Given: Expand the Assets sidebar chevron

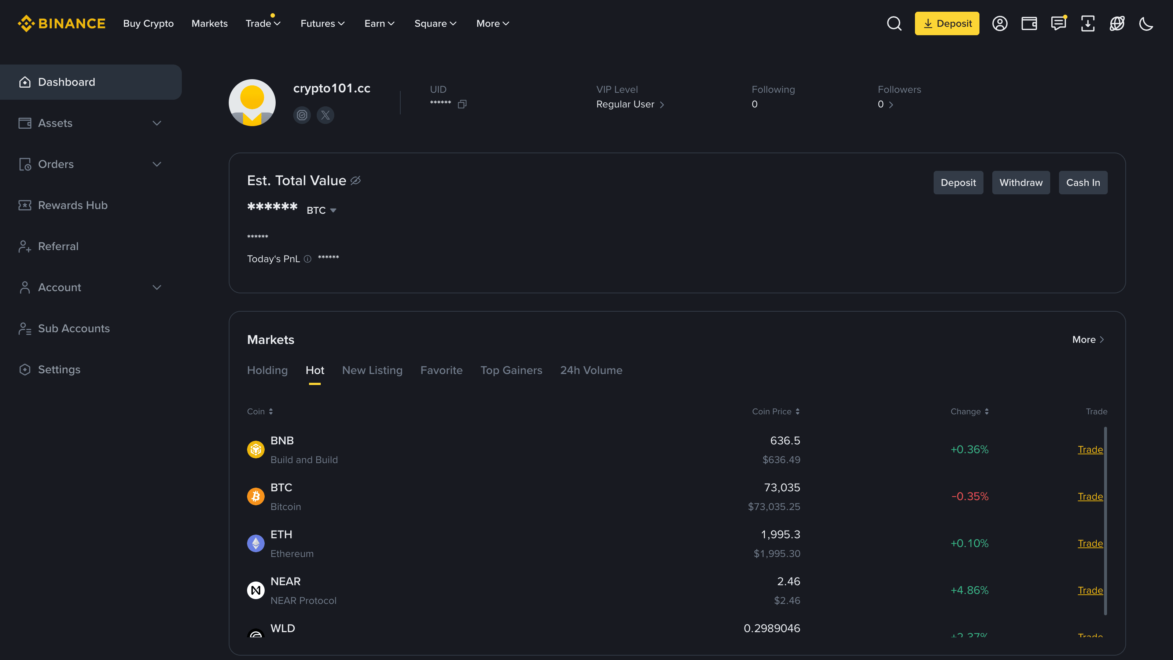Looking at the screenshot, I should 157,123.
